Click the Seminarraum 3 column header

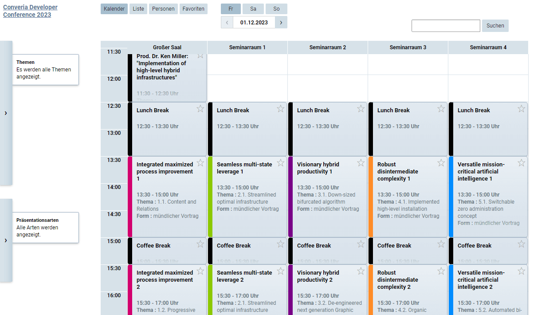(x=408, y=47)
